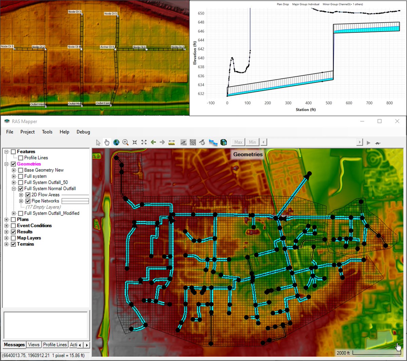
Task: Check the Full System Outfall_Modified checkbox
Action: tap(21, 213)
